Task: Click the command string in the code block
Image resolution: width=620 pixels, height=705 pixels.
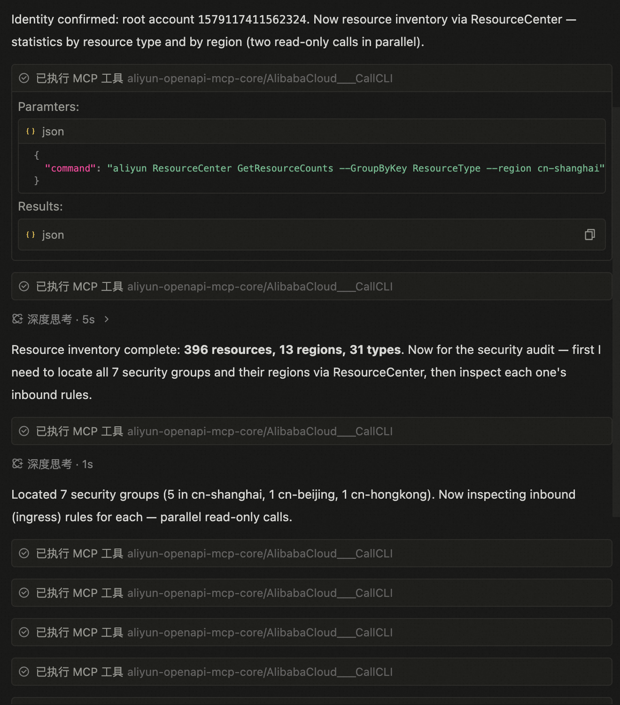Action: (356, 168)
